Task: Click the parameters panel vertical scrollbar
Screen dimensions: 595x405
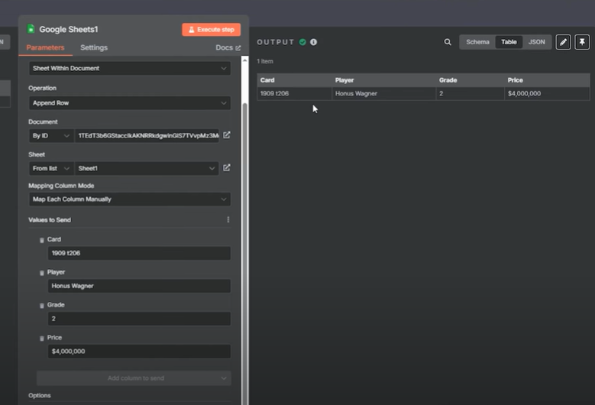Action: tap(244, 254)
